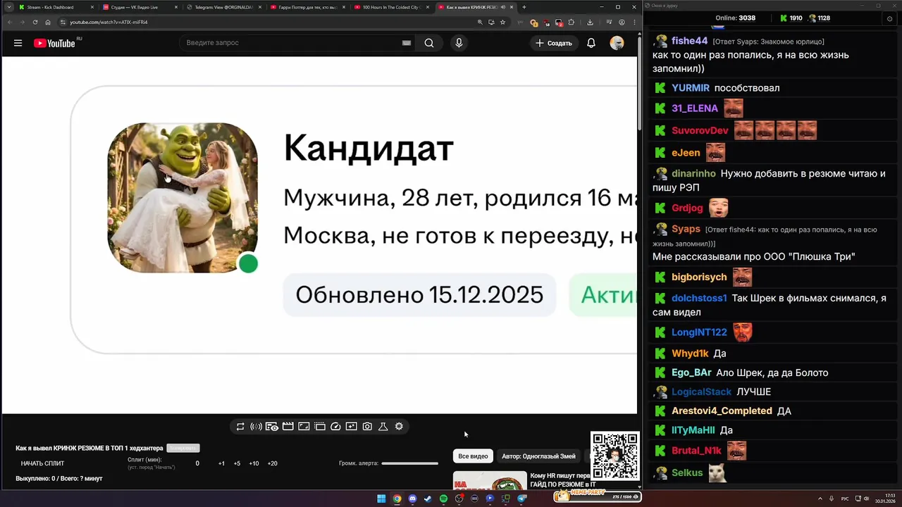The height and width of the screenshot is (507, 902).
Task: Reload the page in Chrome
Action: click(35, 22)
